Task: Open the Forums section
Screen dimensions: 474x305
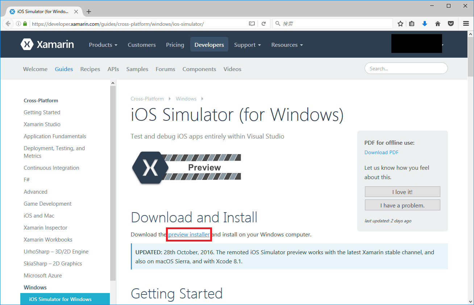Action: [165, 69]
